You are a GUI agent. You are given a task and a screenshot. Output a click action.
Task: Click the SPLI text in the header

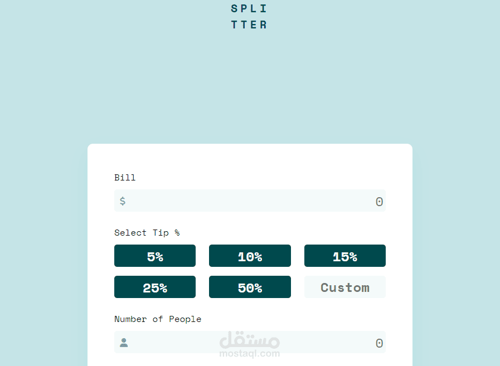click(249, 8)
